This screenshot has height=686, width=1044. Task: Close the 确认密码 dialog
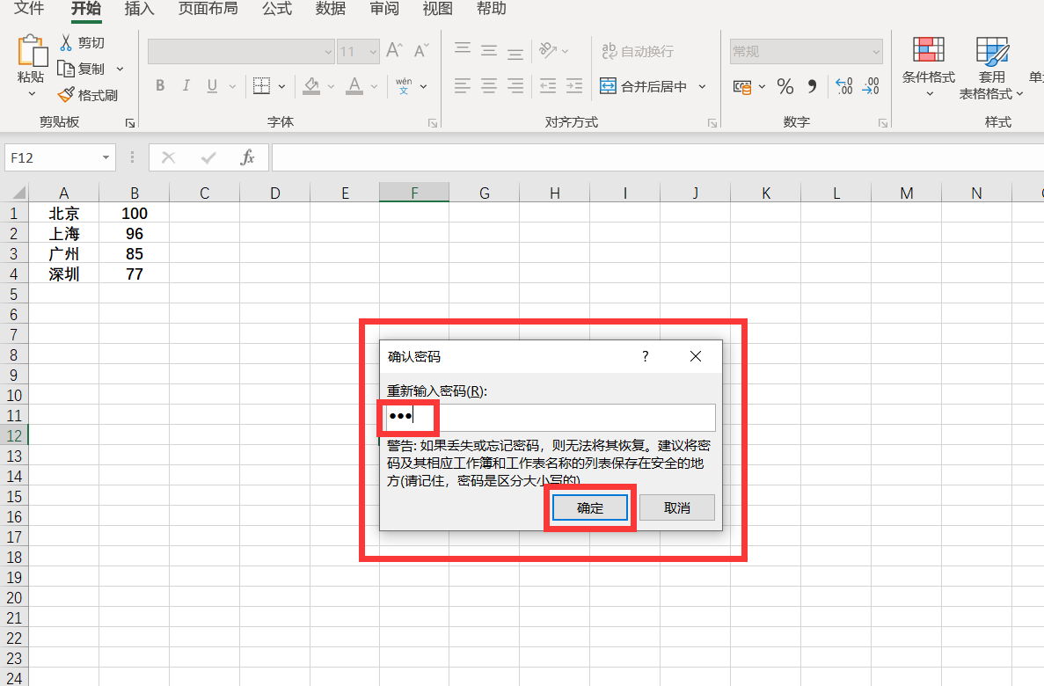(696, 356)
